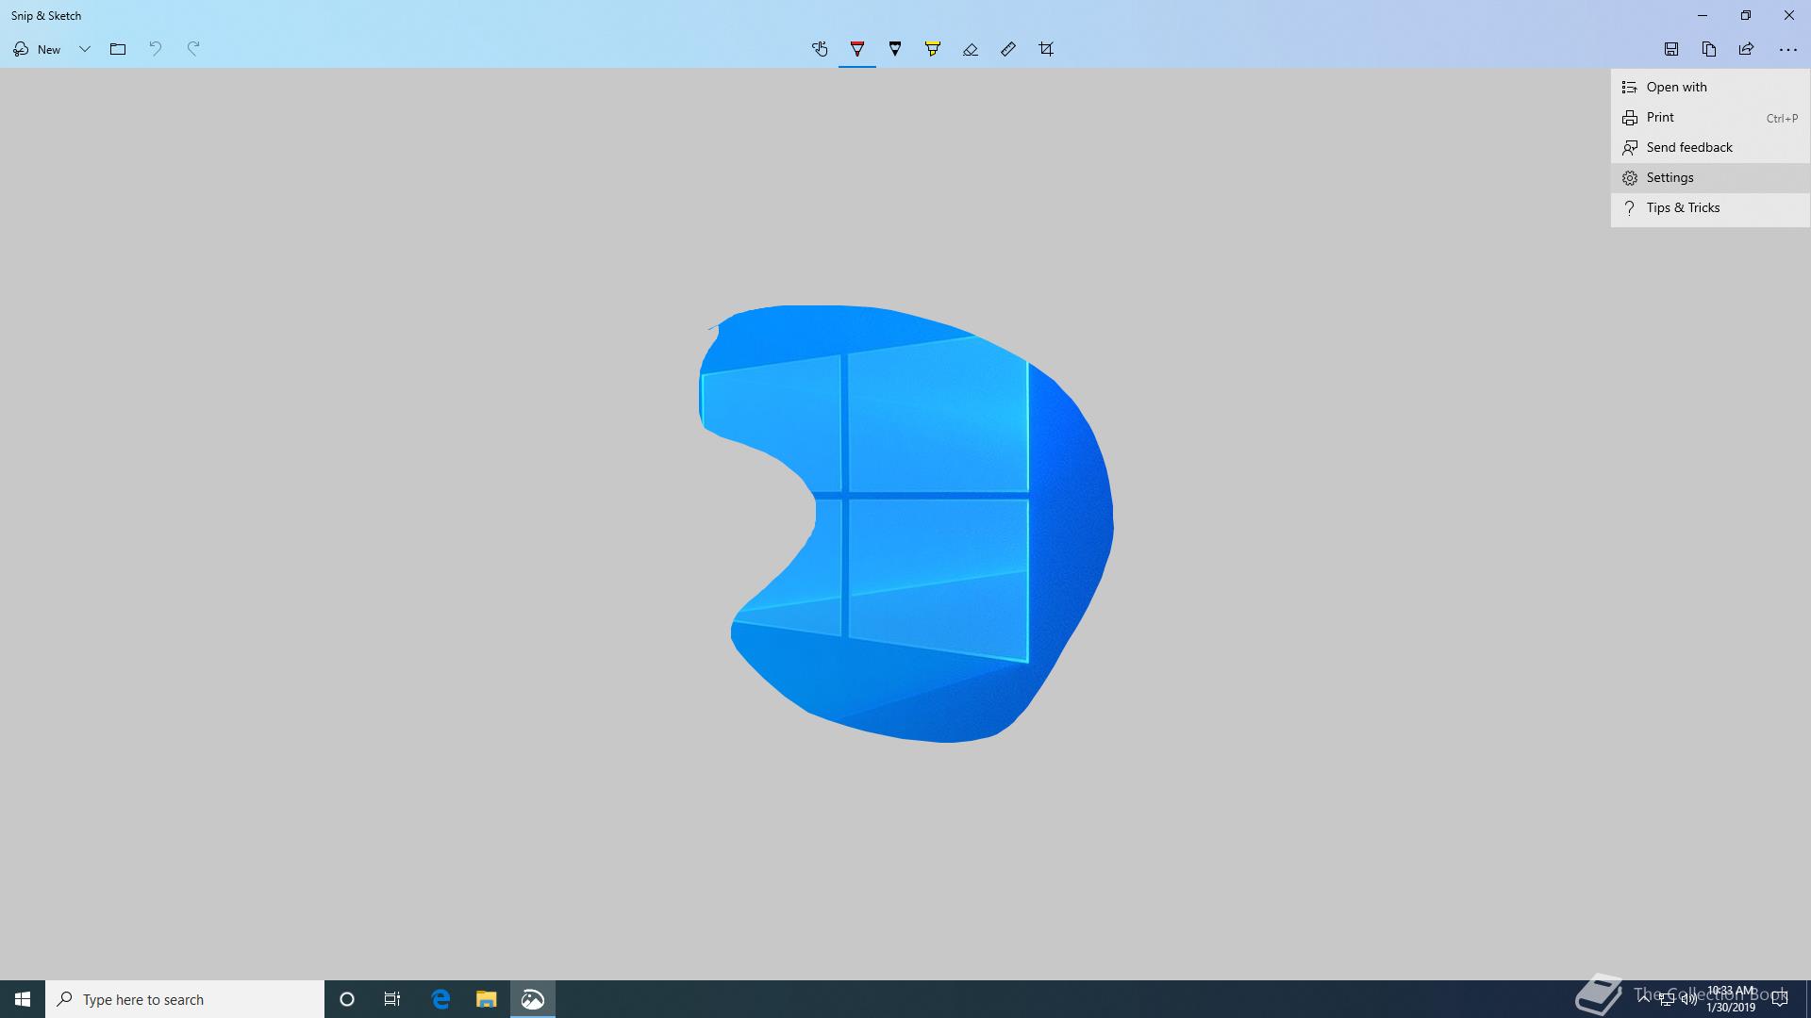Click the New snip button
1811x1018 pixels.
click(x=38, y=49)
